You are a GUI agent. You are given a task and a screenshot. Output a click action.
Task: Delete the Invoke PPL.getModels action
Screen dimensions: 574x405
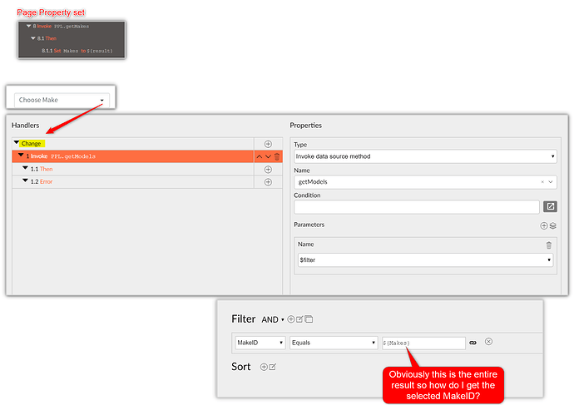coord(277,156)
